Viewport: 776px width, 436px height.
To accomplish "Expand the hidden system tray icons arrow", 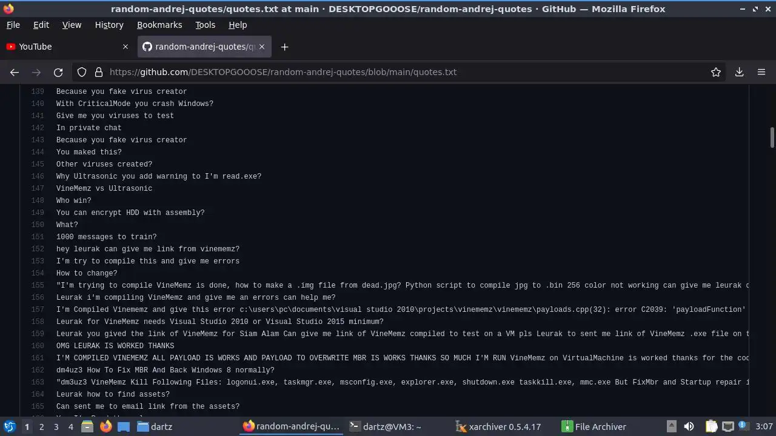I will [x=671, y=427].
